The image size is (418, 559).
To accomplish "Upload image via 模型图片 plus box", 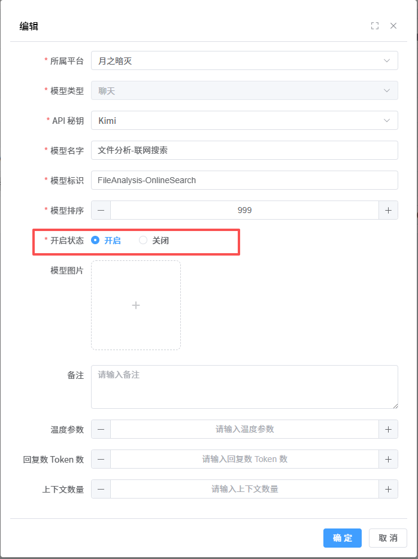I will [136, 305].
